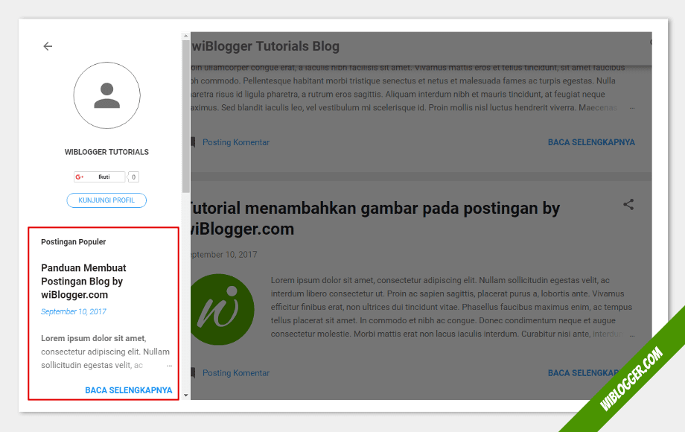Click the Google+ Ikuti follow button

[x=100, y=177]
